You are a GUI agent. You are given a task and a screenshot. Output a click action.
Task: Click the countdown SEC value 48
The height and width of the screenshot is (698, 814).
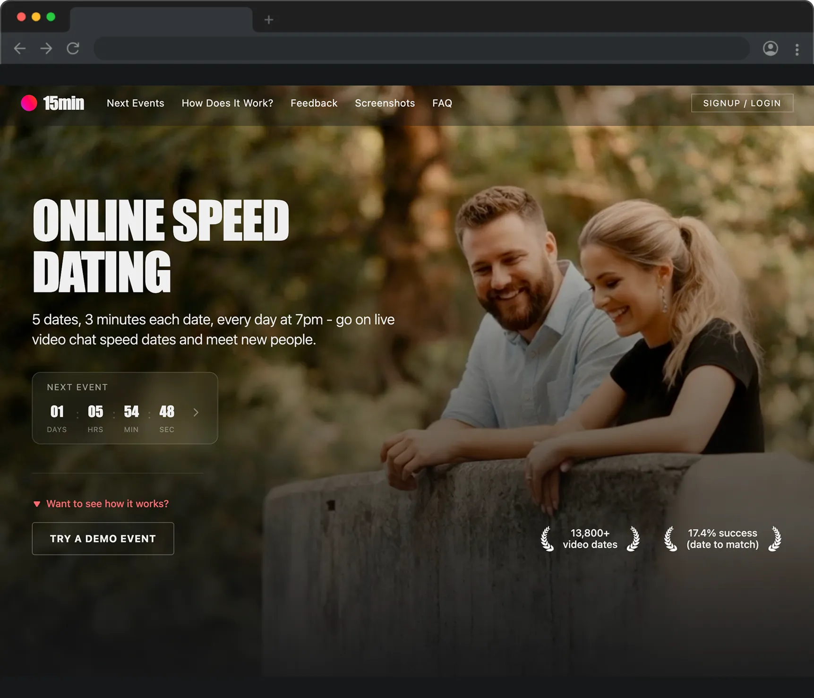167,412
